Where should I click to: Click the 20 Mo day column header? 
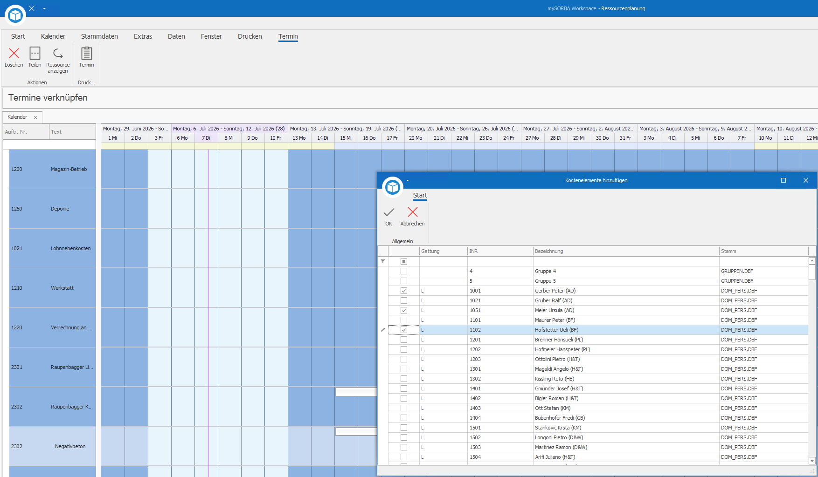416,138
